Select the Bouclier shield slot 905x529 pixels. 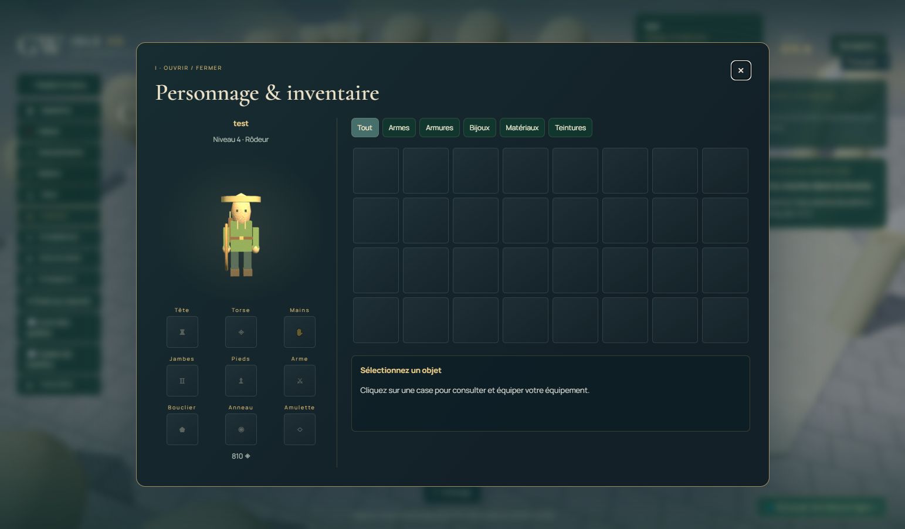182,429
